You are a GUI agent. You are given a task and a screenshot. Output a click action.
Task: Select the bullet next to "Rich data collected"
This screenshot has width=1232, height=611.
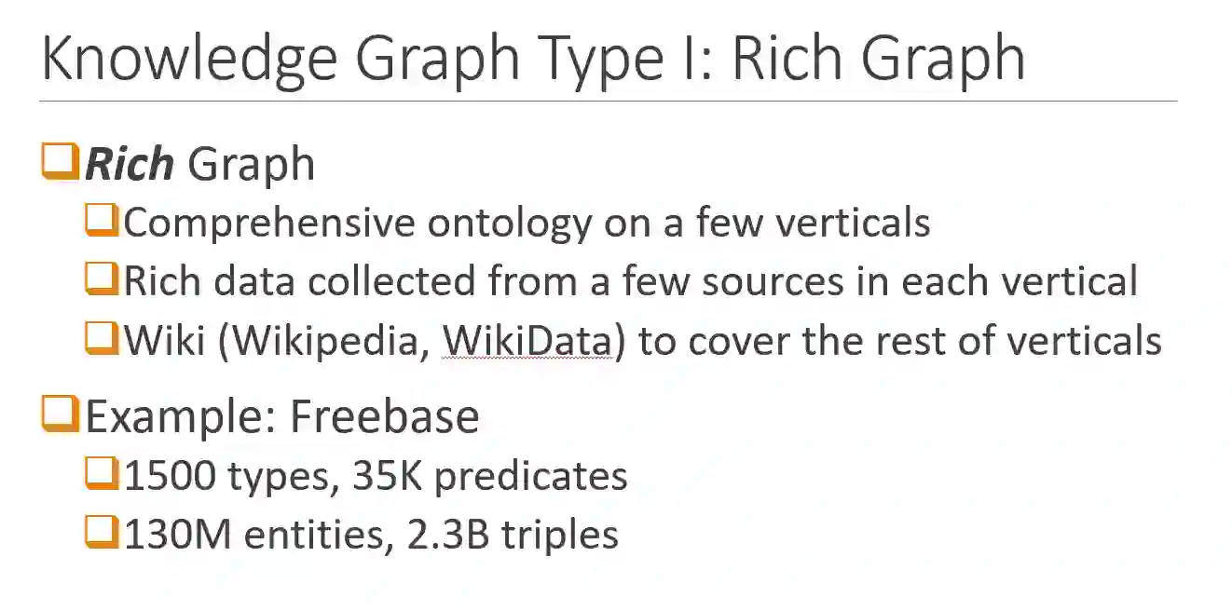(x=103, y=280)
